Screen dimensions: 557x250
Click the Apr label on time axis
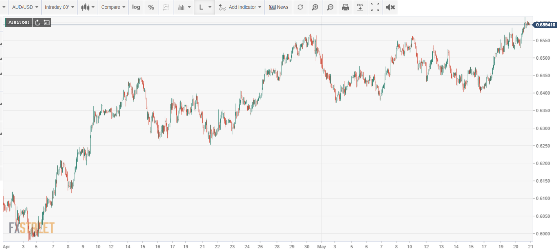(6, 247)
